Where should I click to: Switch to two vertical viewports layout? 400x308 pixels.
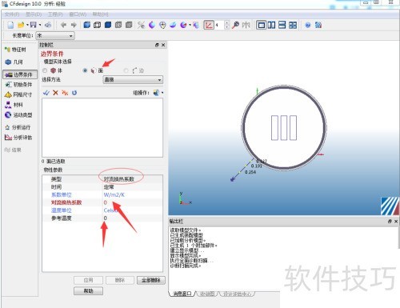click(271, 25)
